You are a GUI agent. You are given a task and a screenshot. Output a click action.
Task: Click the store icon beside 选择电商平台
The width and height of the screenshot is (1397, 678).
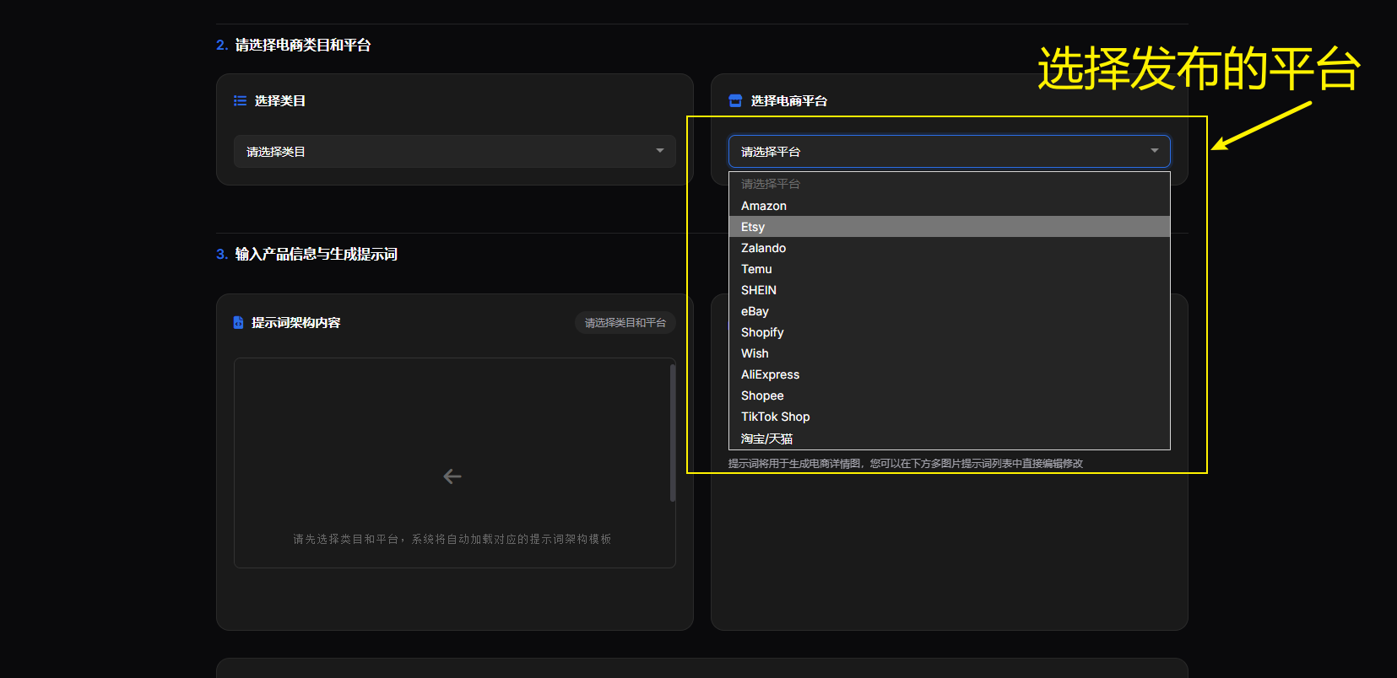[735, 100]
